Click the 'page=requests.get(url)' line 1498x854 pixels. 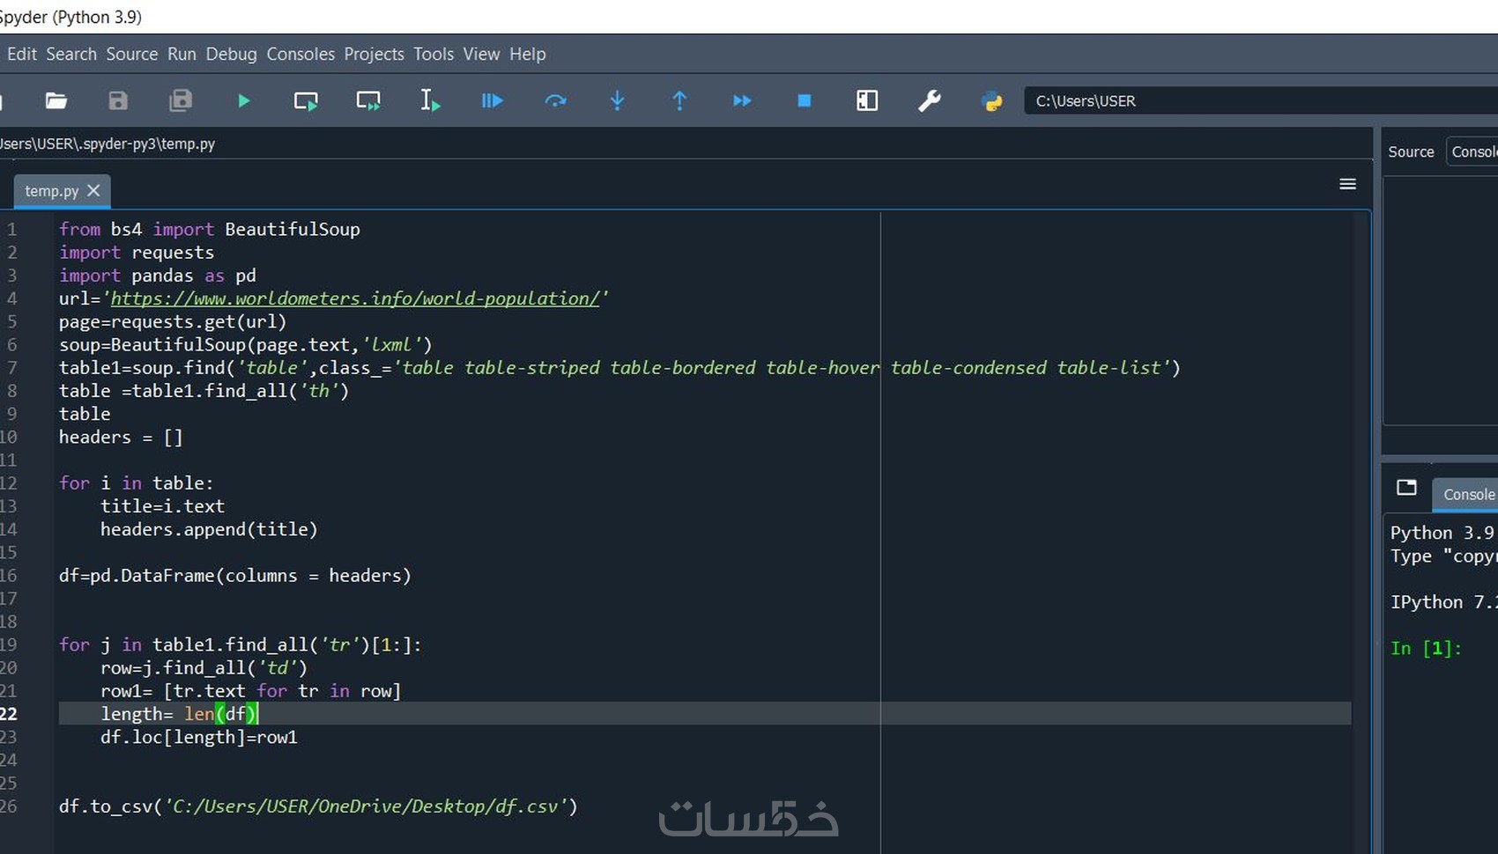[x=173, y=322]
